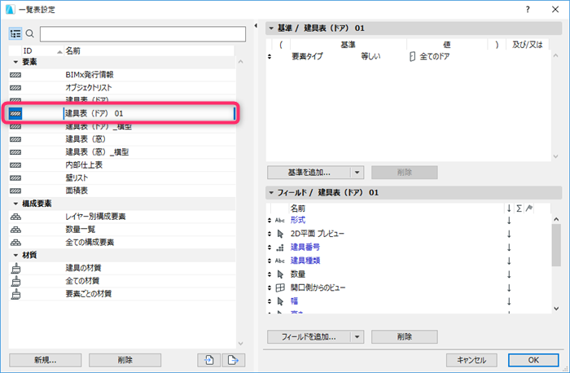Select the 内部仕上表 scheme
570x373 pixels.
(x=122, y=165)
